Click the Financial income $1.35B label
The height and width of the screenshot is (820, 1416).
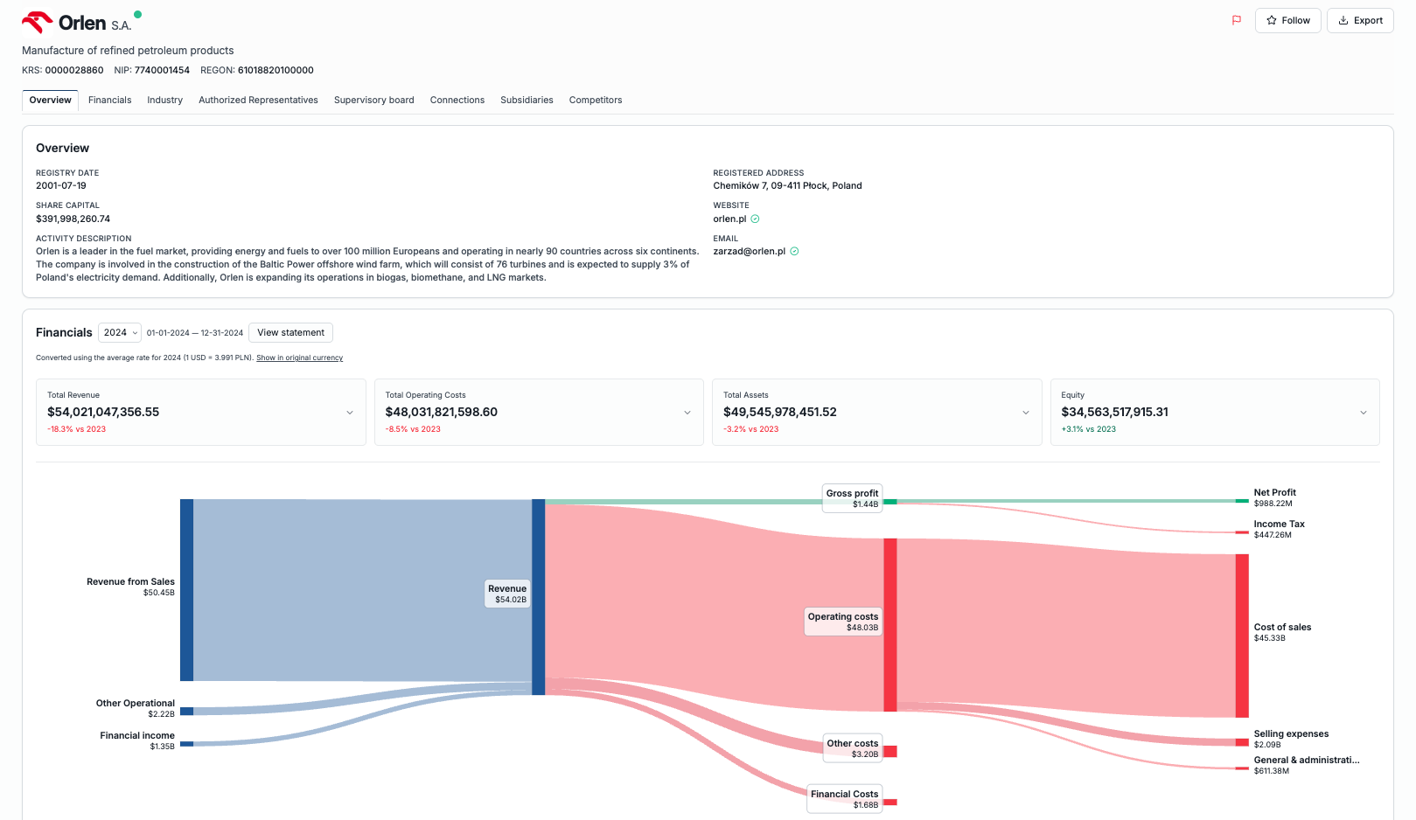point(136,740)
